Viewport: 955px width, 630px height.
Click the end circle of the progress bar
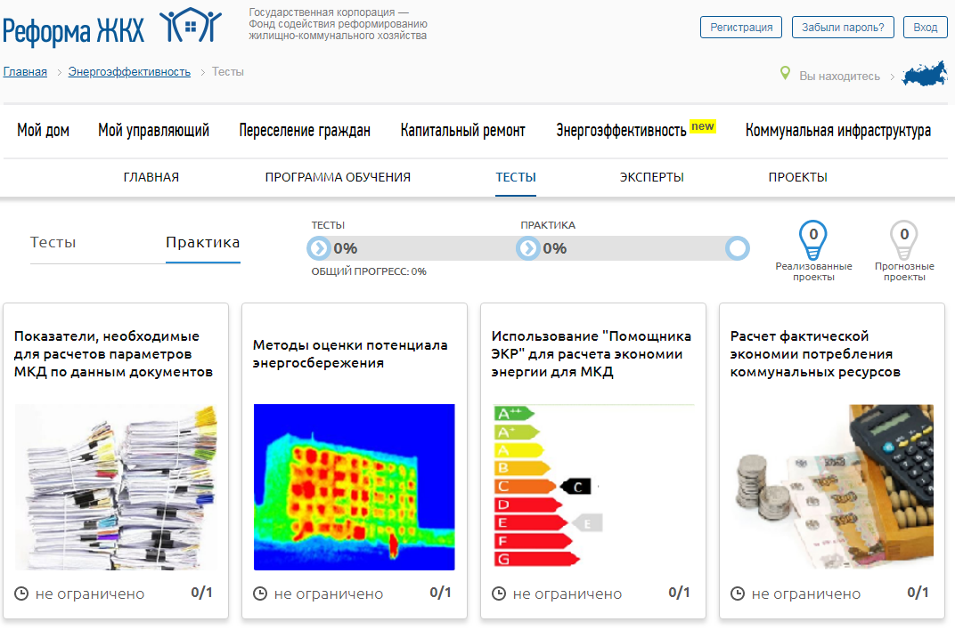pos(738,248)
